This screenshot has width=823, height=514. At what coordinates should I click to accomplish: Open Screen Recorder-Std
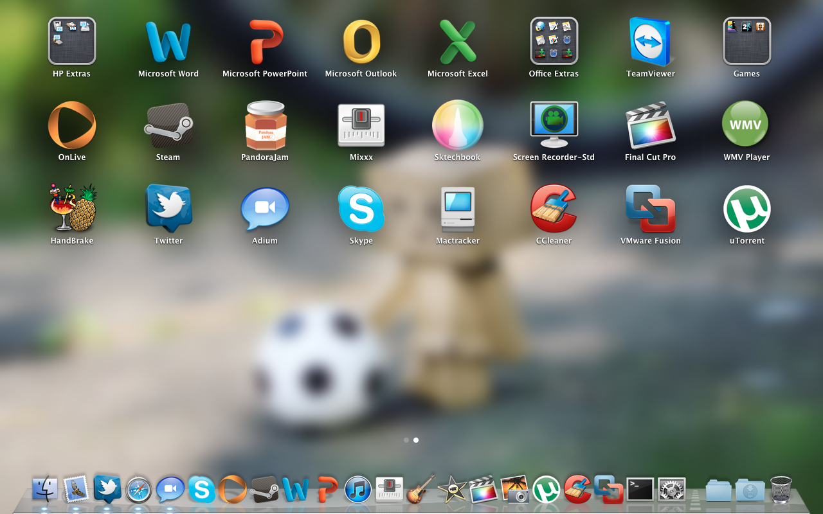point(554,125)
